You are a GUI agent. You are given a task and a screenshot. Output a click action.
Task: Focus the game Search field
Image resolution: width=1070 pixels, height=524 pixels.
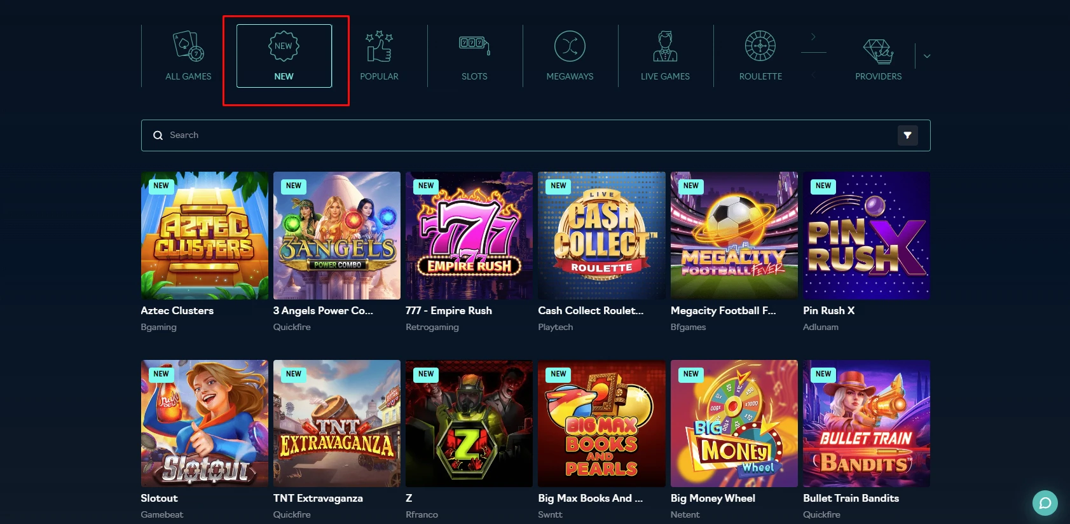pos(535,135)
